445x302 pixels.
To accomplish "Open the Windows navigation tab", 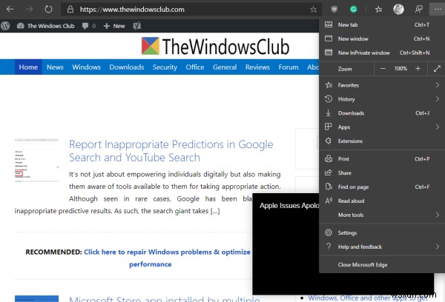I will pos(86,67).
